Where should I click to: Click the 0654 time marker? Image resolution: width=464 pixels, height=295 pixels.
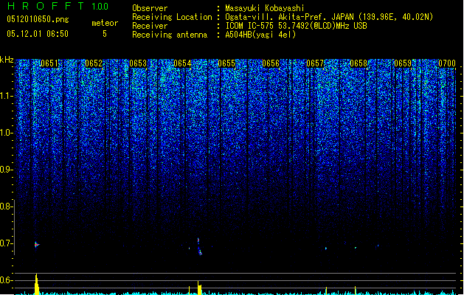click(182, 63)
